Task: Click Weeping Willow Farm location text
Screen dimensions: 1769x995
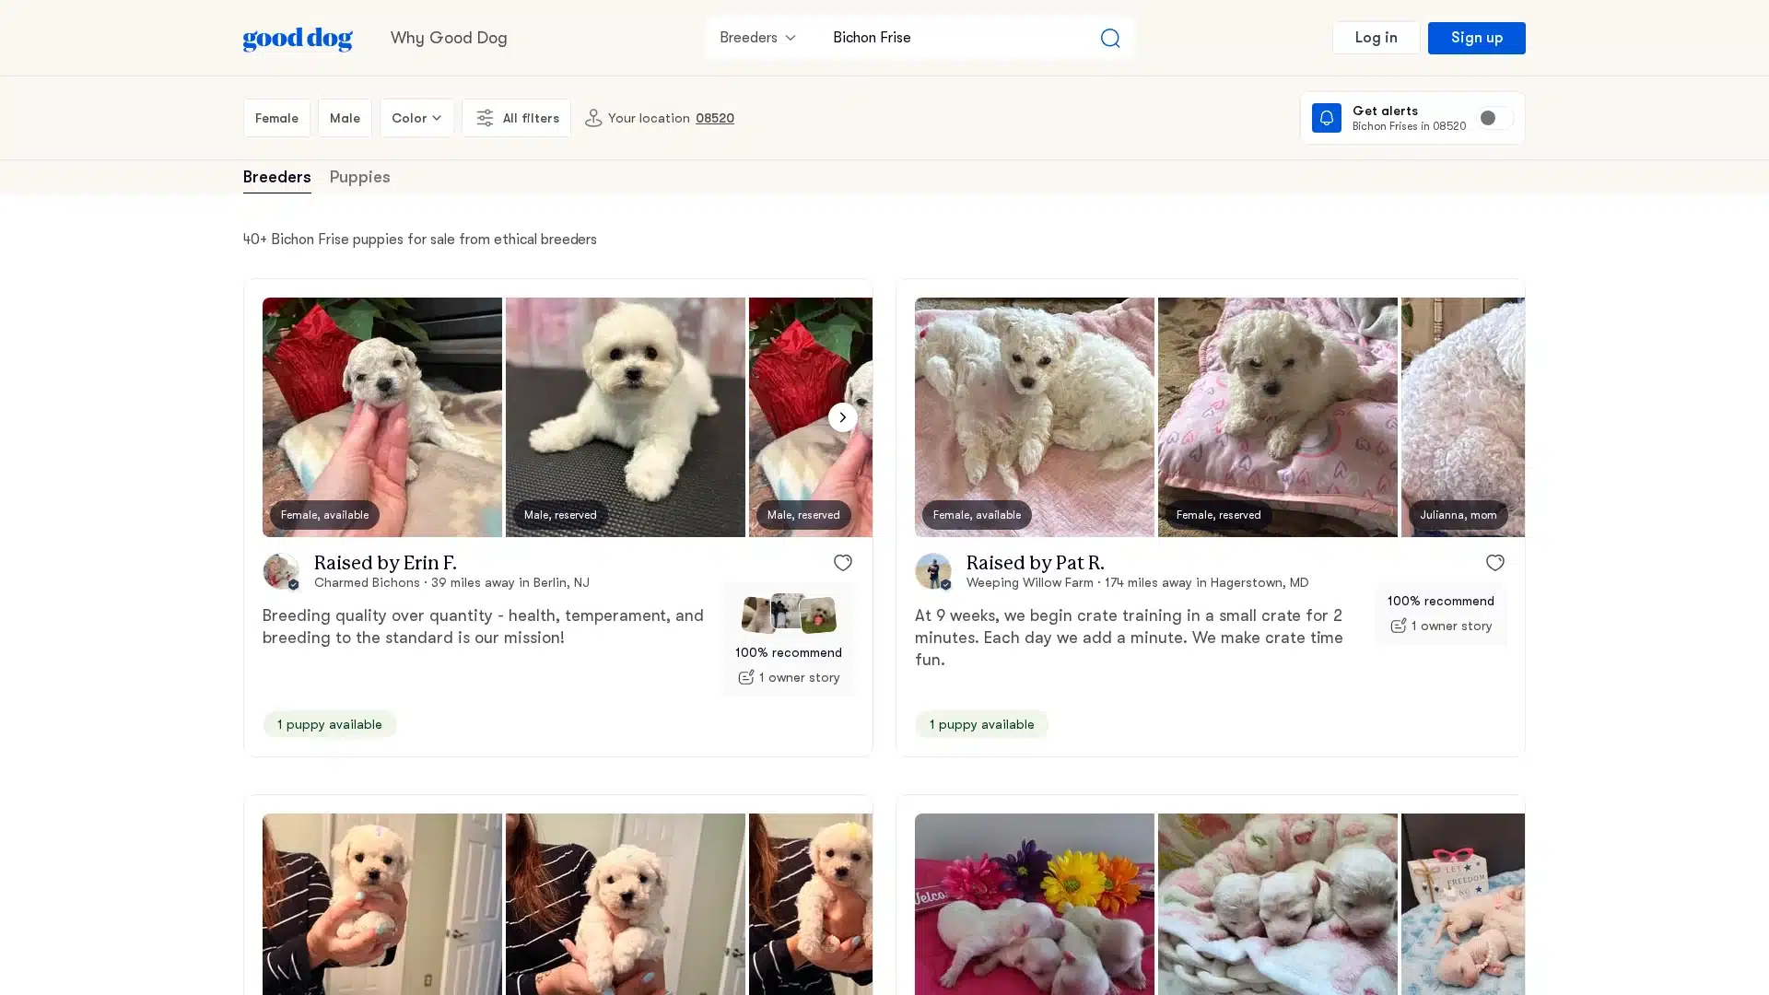Action: click(1137, 583)
